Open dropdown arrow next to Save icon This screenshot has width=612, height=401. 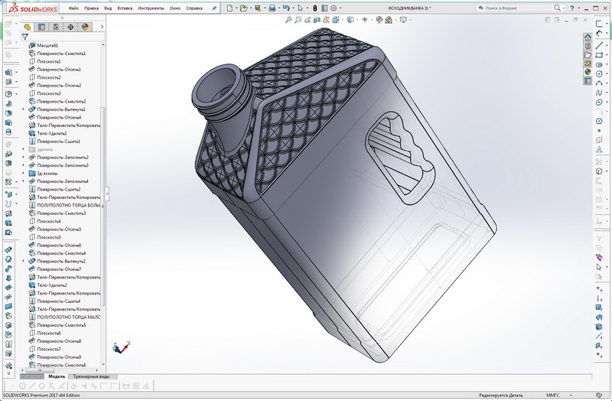point(265,8)
